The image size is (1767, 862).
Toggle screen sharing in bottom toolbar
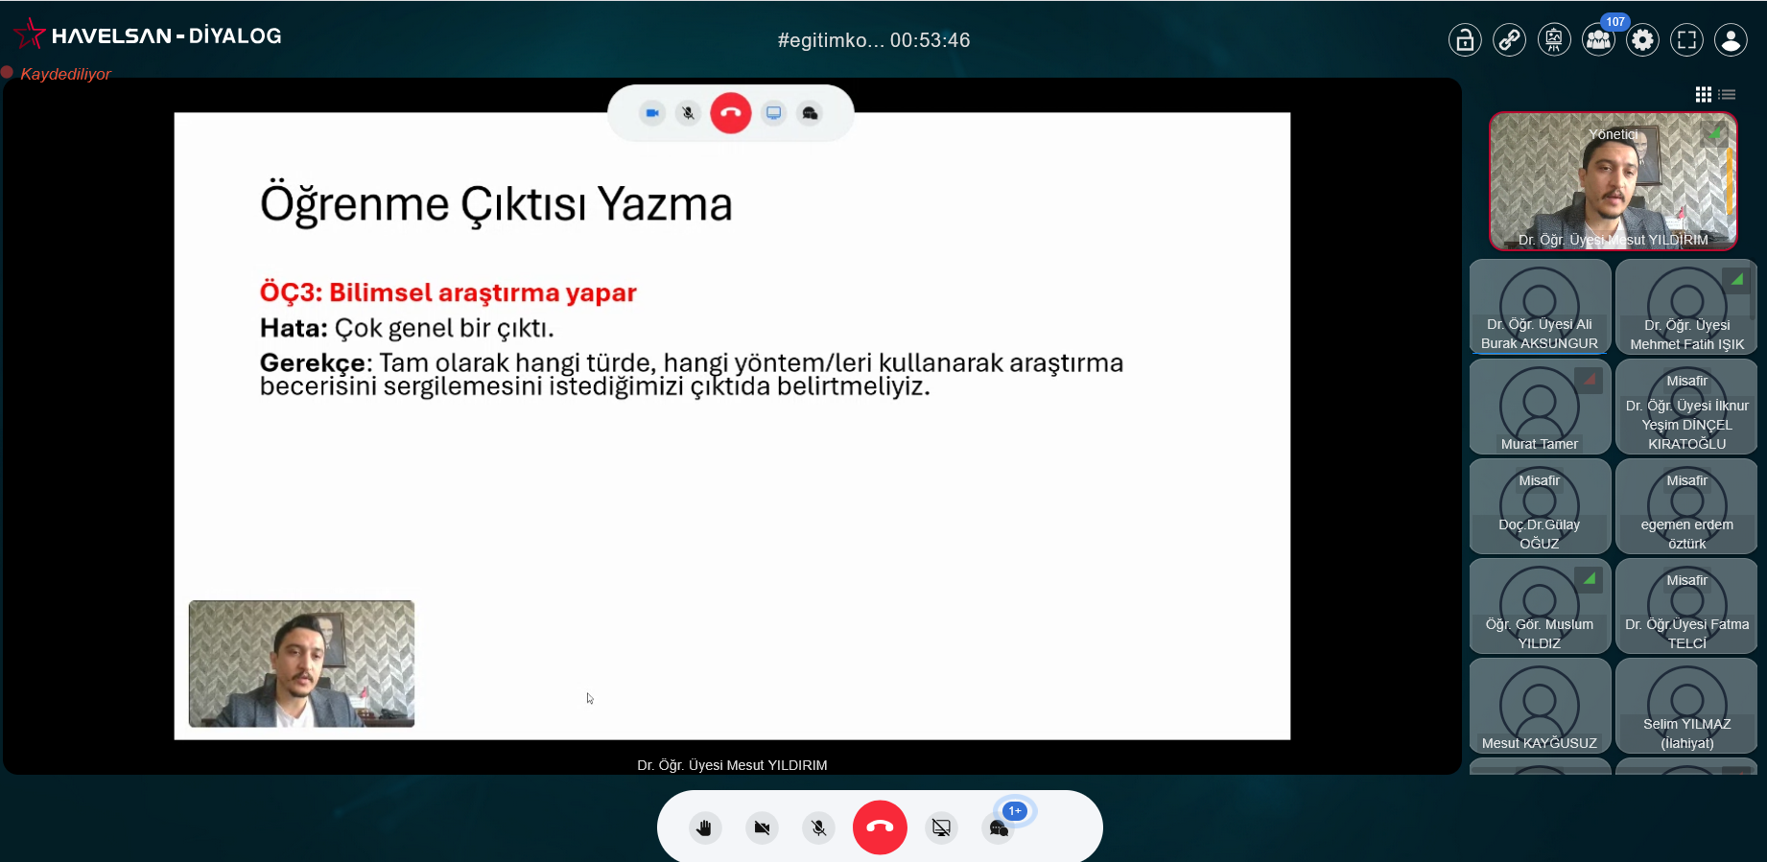click(x=941, y=827)
